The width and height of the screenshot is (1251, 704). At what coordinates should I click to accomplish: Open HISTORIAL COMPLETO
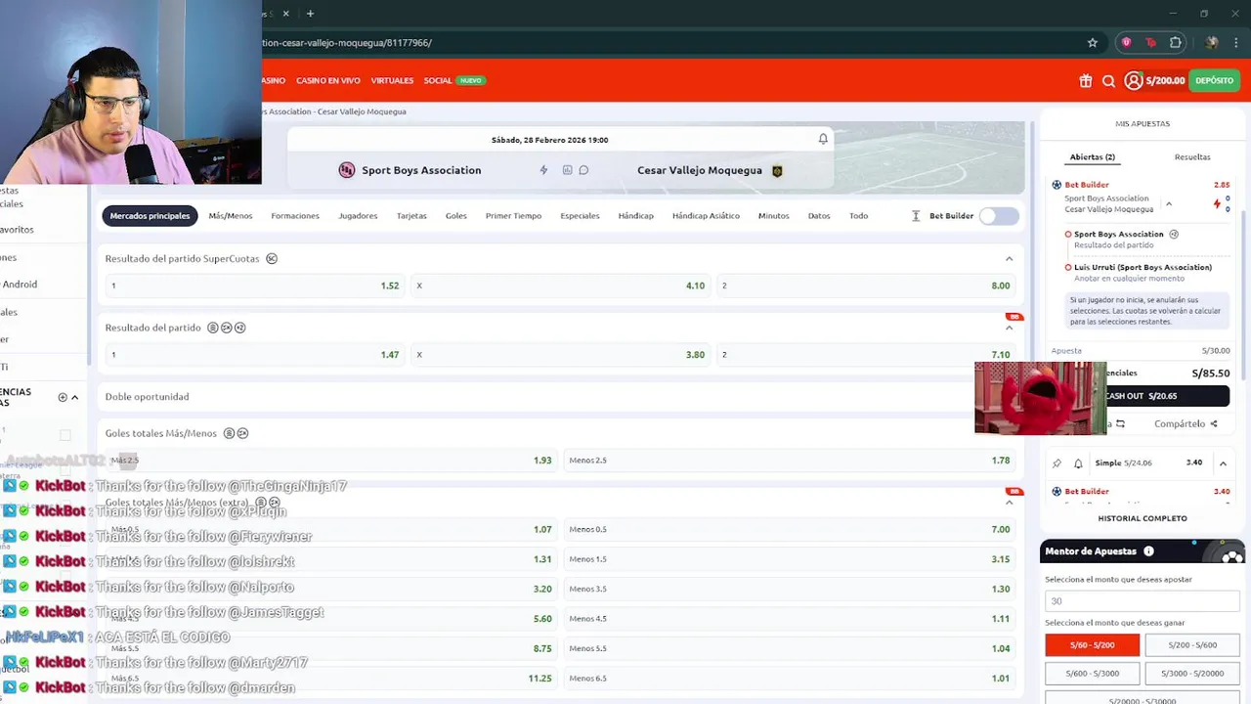(1143, 518)
